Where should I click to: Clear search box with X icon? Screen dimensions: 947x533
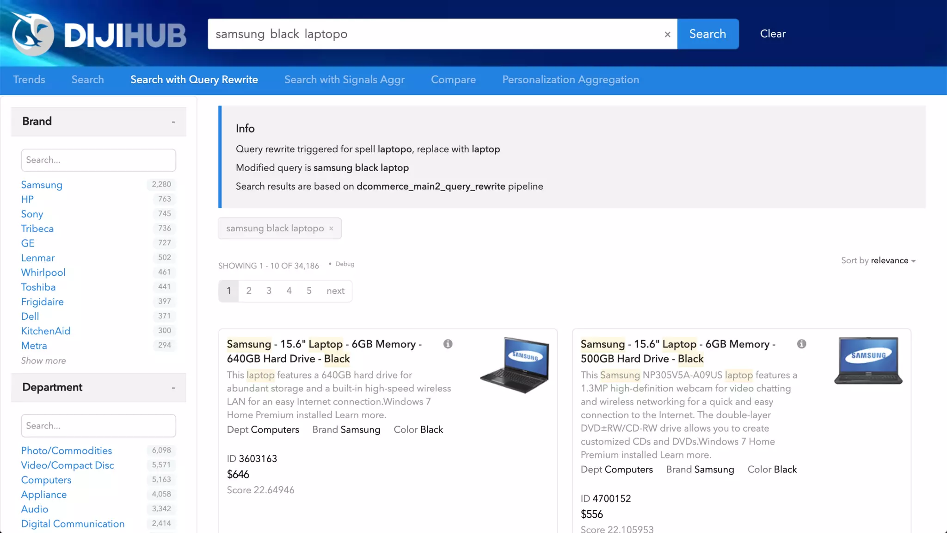coord(667,34)
